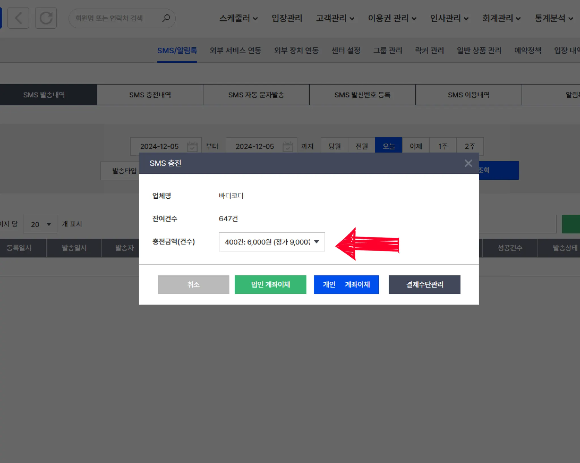Choose 개인 계좌이체 payment button
The image size is (580, 463).
[x=346, y=284]
